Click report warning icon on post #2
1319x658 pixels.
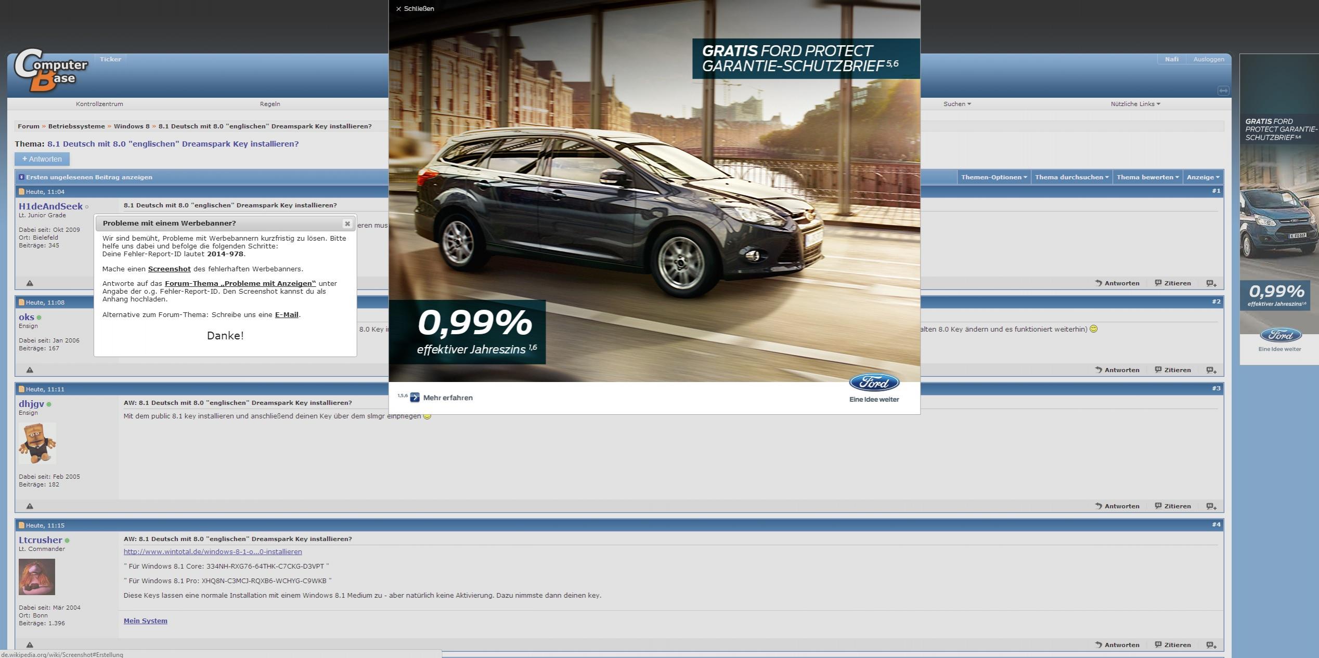(x=30, y=370)
